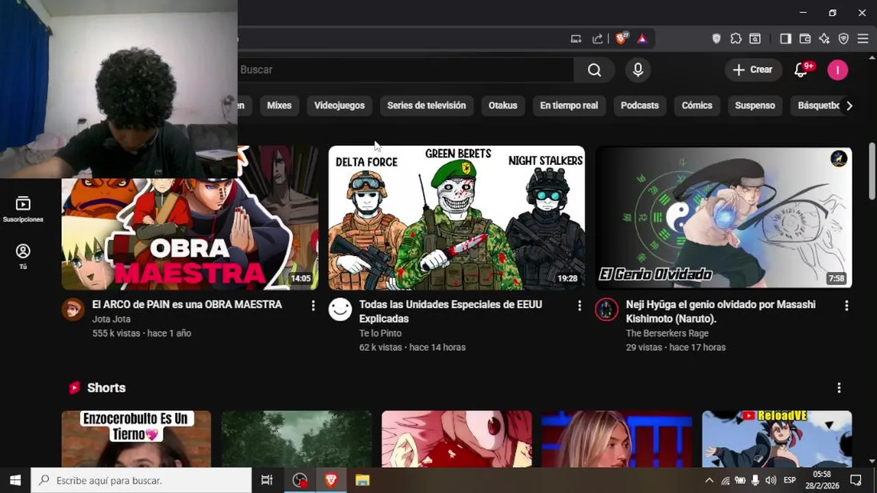Viewport: 877px width, 493px height.
Task: Open title Neji Hyūga el genio olvidado
Action: (x=721, y=312)
